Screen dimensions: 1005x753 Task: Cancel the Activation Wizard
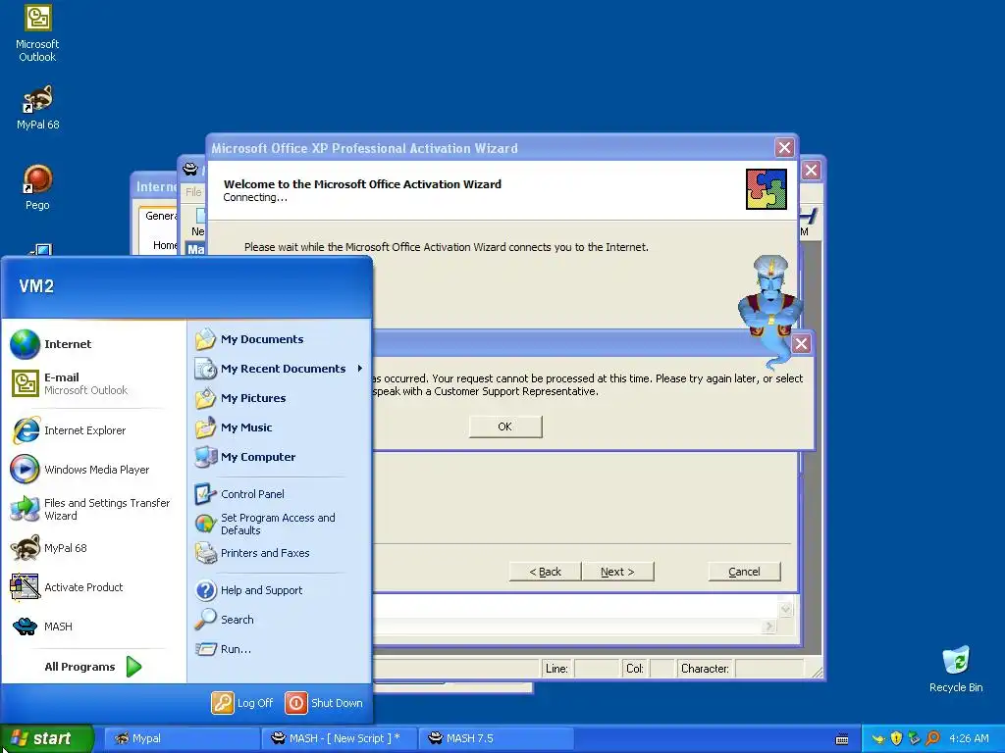point(744,572)
